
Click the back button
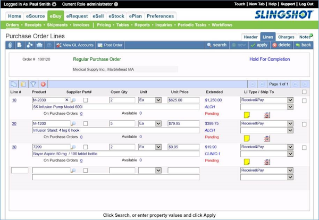[304, 45]
